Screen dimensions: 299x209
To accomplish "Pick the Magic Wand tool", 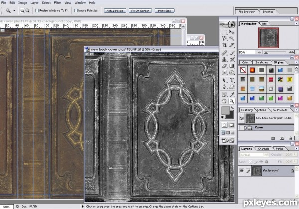I will pyautogui.click(x=232, y=39).
